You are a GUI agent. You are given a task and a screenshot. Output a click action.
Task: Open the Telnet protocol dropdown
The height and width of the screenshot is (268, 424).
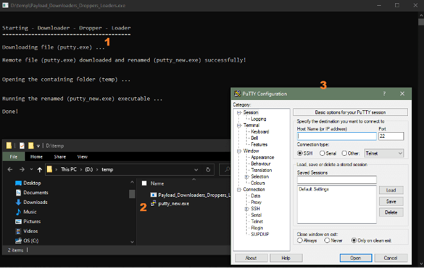coord(384,153)
